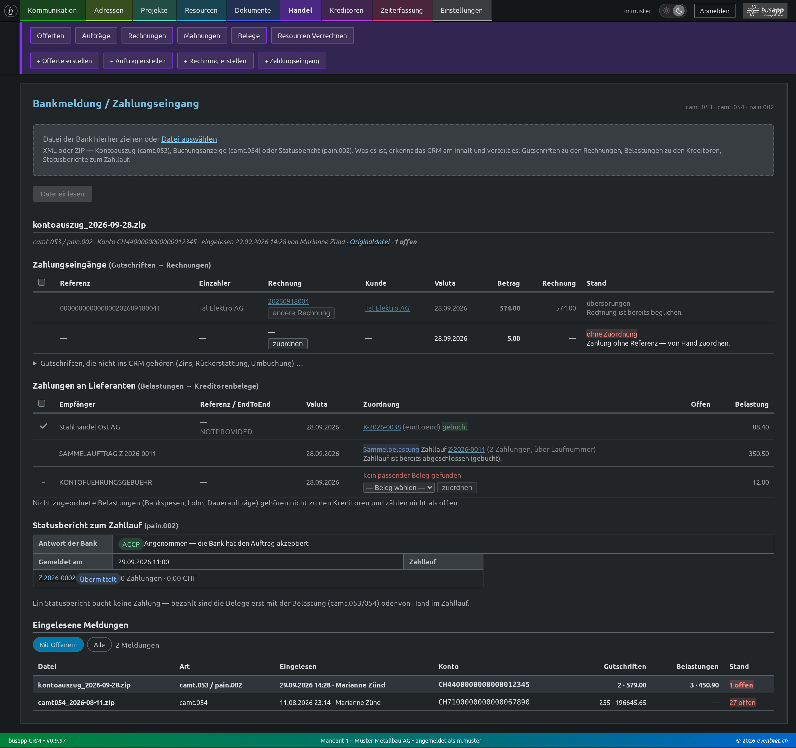796x748 pixels.
Task: Open Resourcen Verrechnen
Action: click(x=312, y=36)
